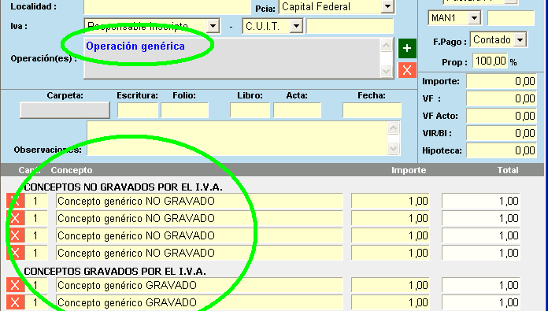This screenshot has height=311, width=548.
Task: Edit concept name in first GRAVADO row
Action: [x=199, y=286]
